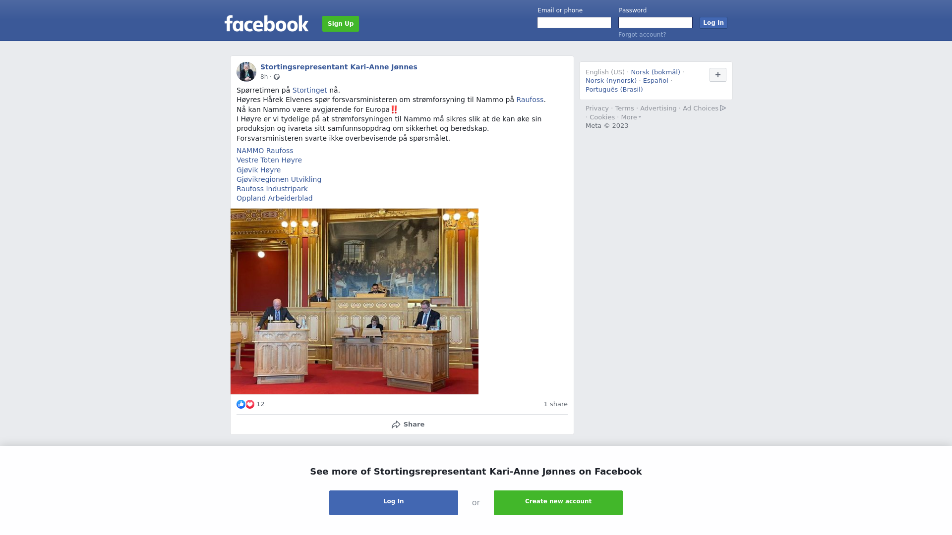The width and height of the screenshot is (952, 535).
Task: Focus the Email or phone field
Action: click(x=574, y=23)
